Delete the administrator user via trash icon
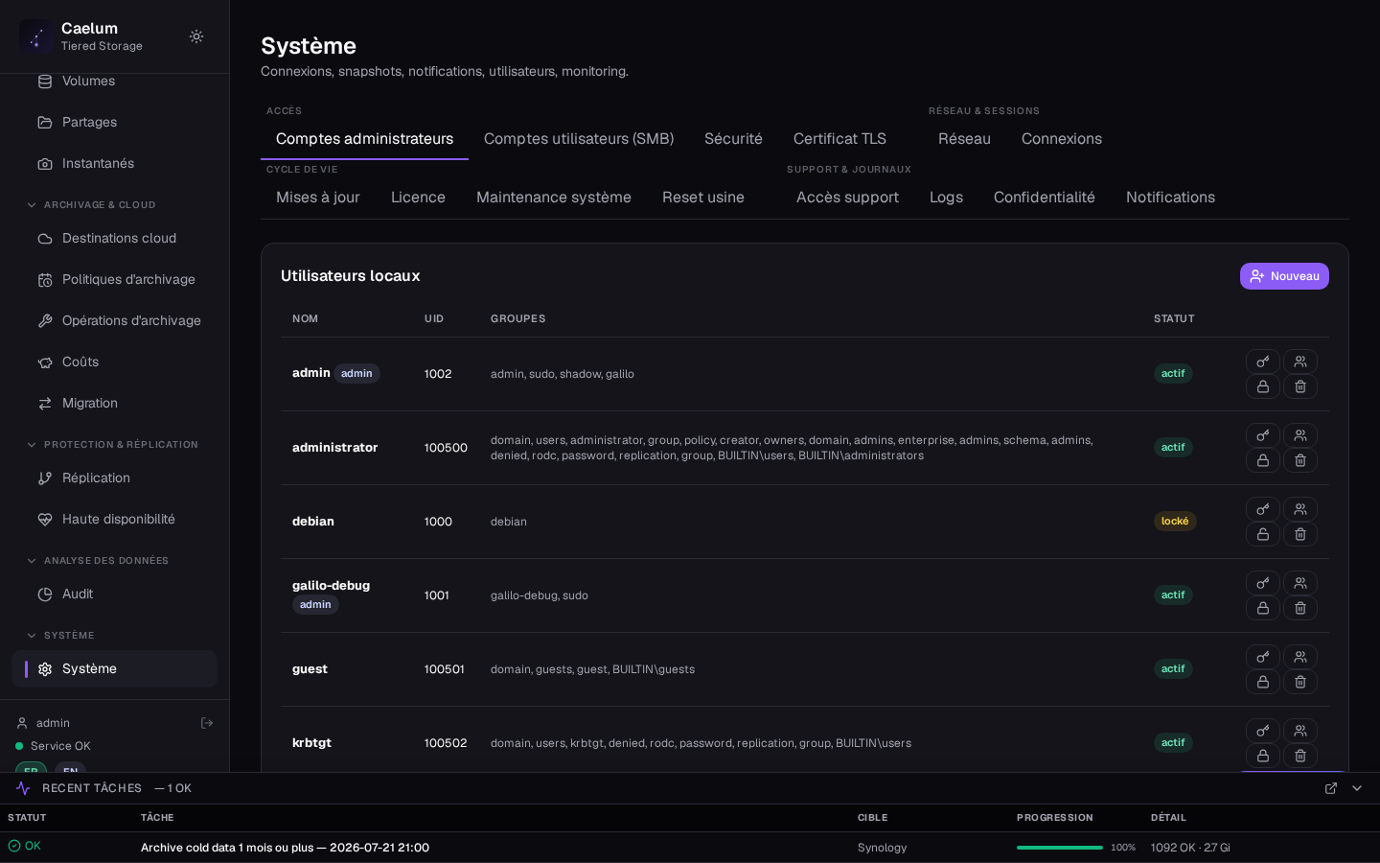 1300,460
